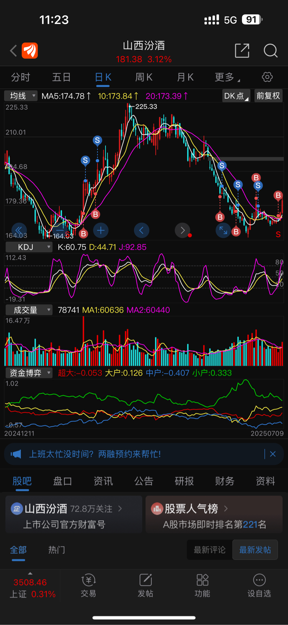288x625 pixels.
Task: Open the 成交量 indicator dropdown
Action: (x=29, y=310)
